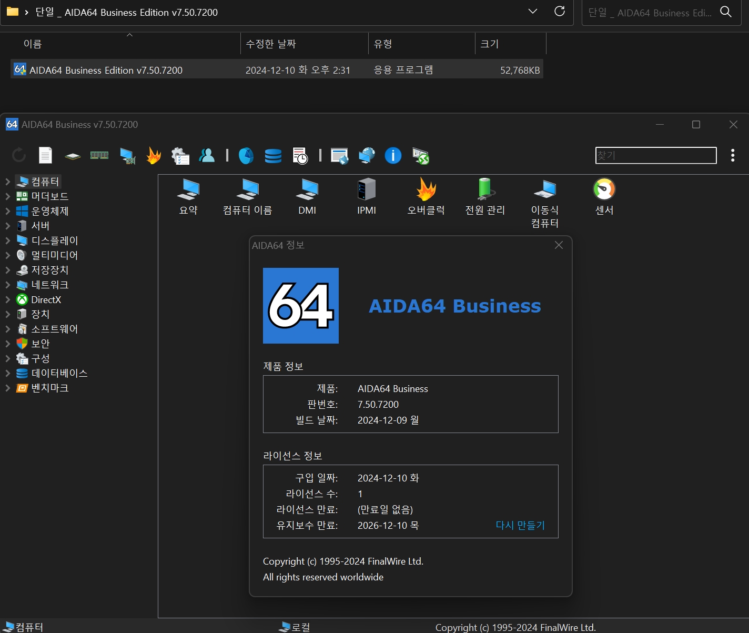Click the Refresh arrow toolbar icon
The image size is (749, 633).
coord(19,155)
